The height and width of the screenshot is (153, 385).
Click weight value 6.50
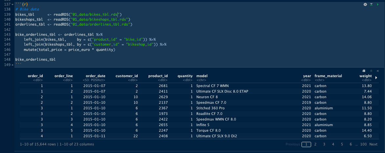coord(368,136)
